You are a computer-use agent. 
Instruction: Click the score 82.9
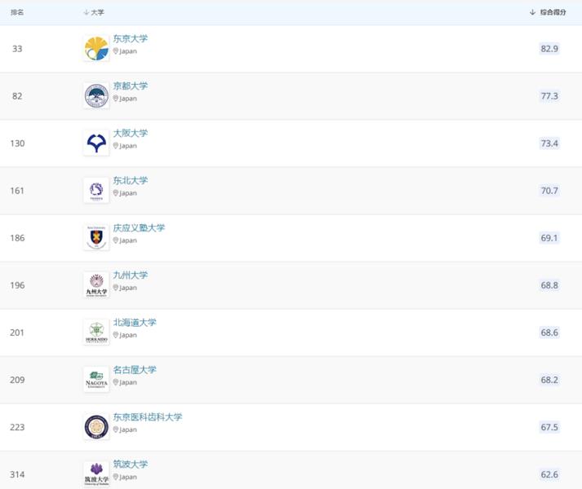[x=549, y=49]
